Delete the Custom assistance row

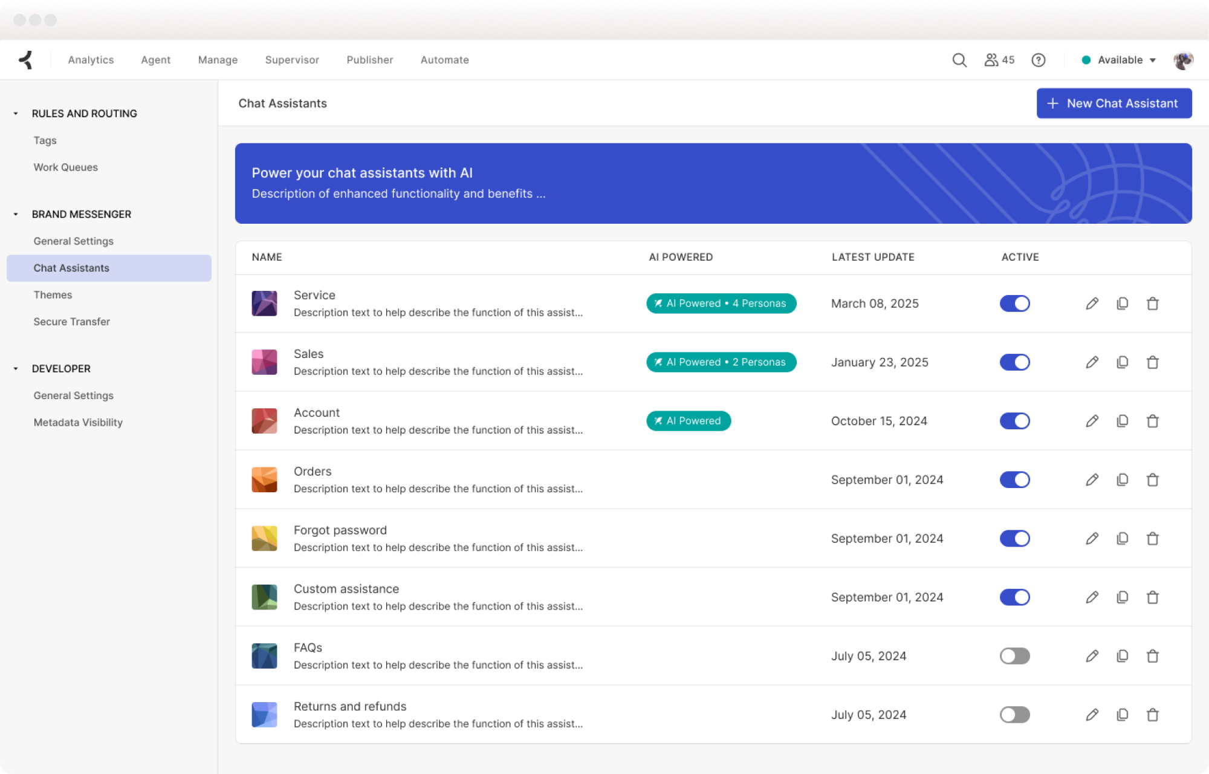[x=1153, y=597]
